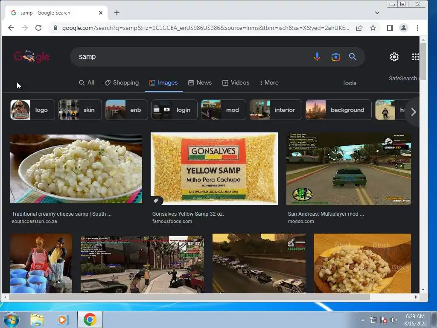437x328 pixels.
Task: Open the Action Center flag icon
Action: point(384,320)
